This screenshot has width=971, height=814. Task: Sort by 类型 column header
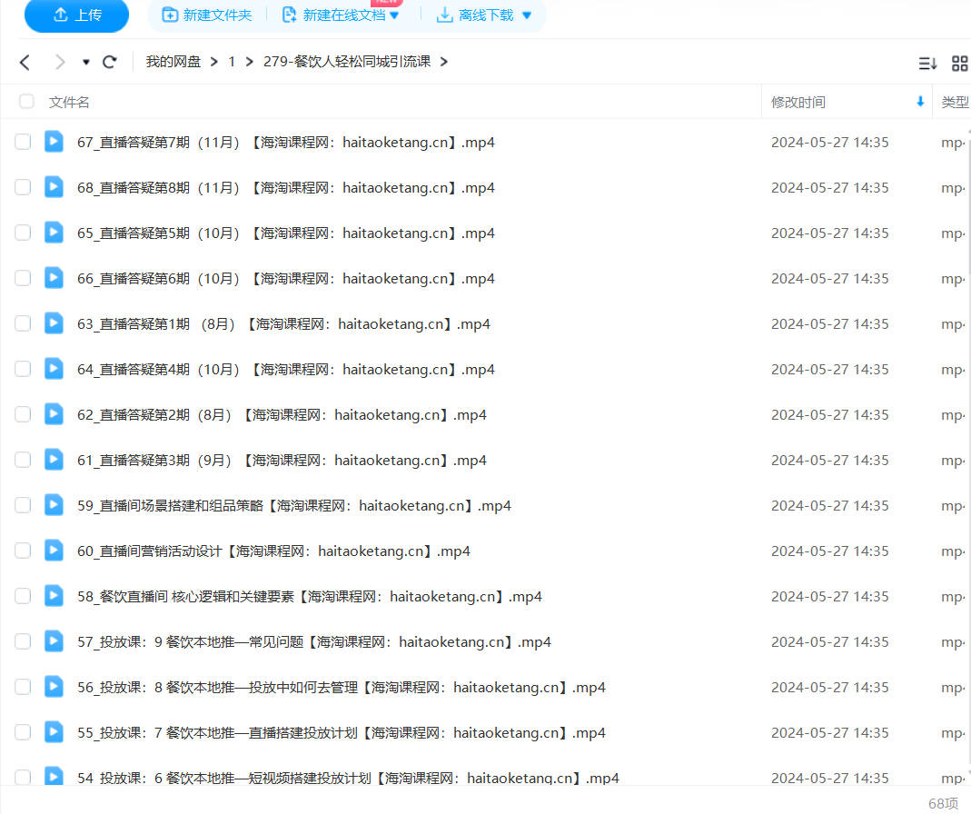coord(955,103)
